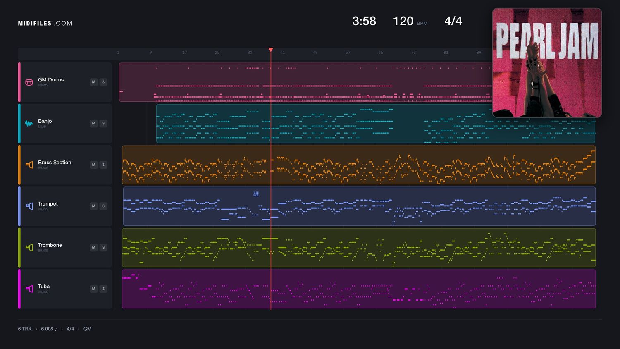
Task: Click the Brass Section orange color strip
Action: [19, 165]
